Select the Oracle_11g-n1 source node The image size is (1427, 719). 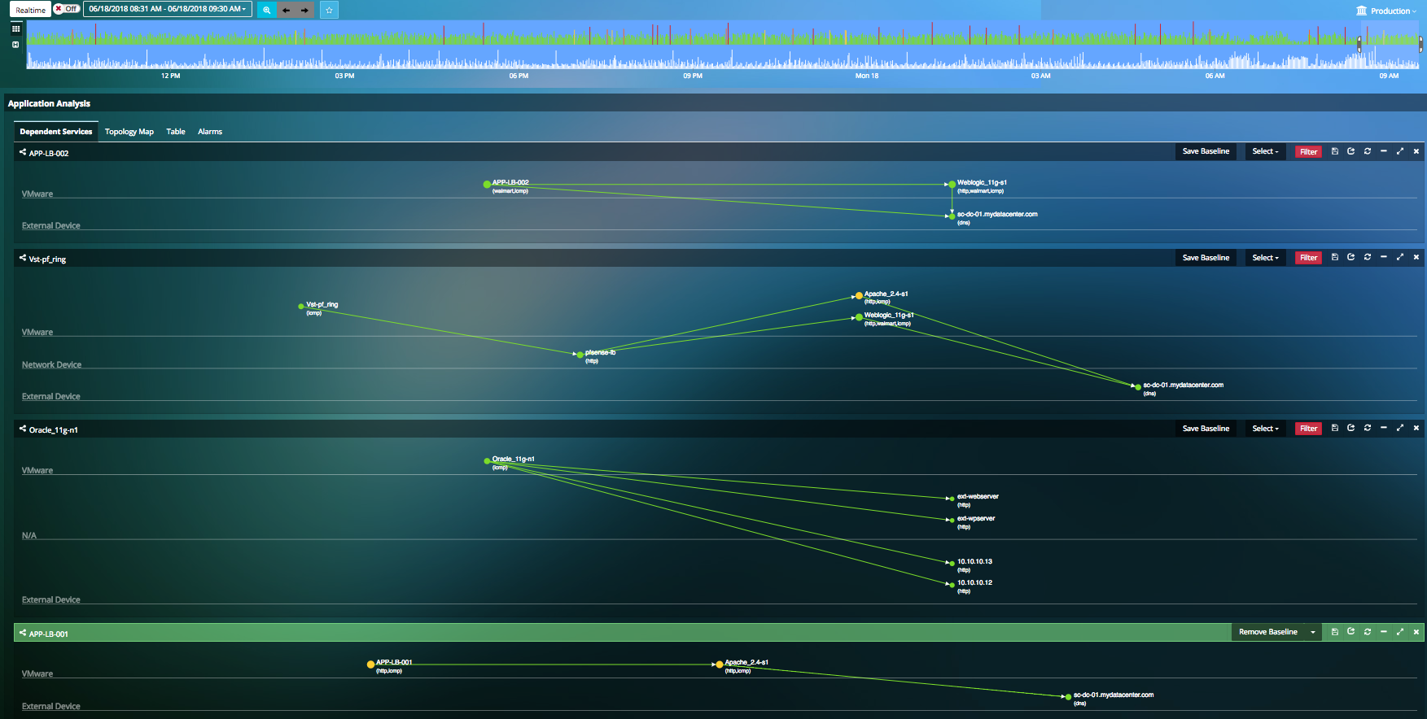pos(487,461)
